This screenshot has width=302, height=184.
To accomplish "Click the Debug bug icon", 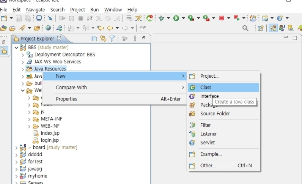I will pyautogui.click(x=161, y=18).
